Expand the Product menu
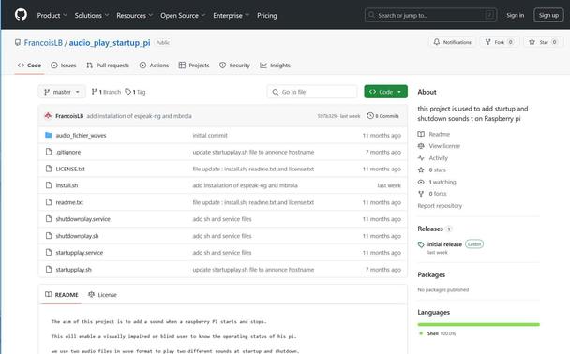Image resolution: width=570 pixels, height=354 pixels. coord(52,15)
